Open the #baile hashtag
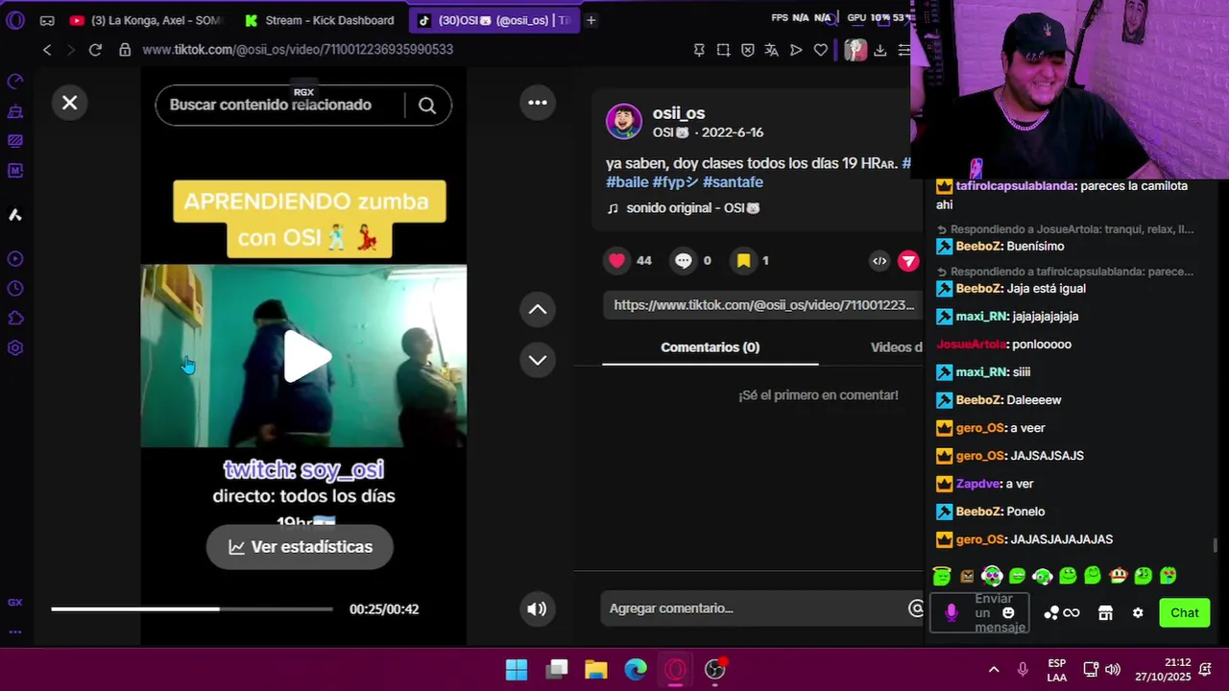The height and width of the screenshot is (691, 1229). pyautogui.click(x=627, y=182)
